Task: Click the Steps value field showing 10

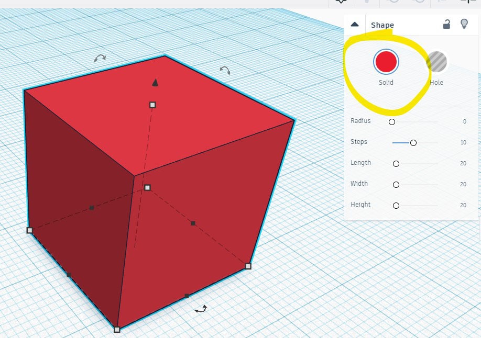Action: (x=463, y=142)
